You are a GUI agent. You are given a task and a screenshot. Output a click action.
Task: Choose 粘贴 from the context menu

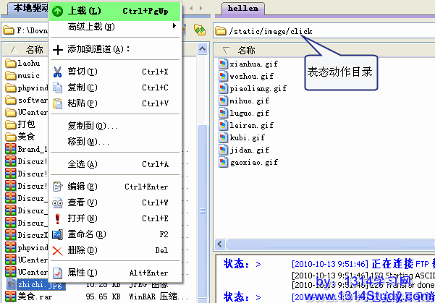tap(77, 103)
